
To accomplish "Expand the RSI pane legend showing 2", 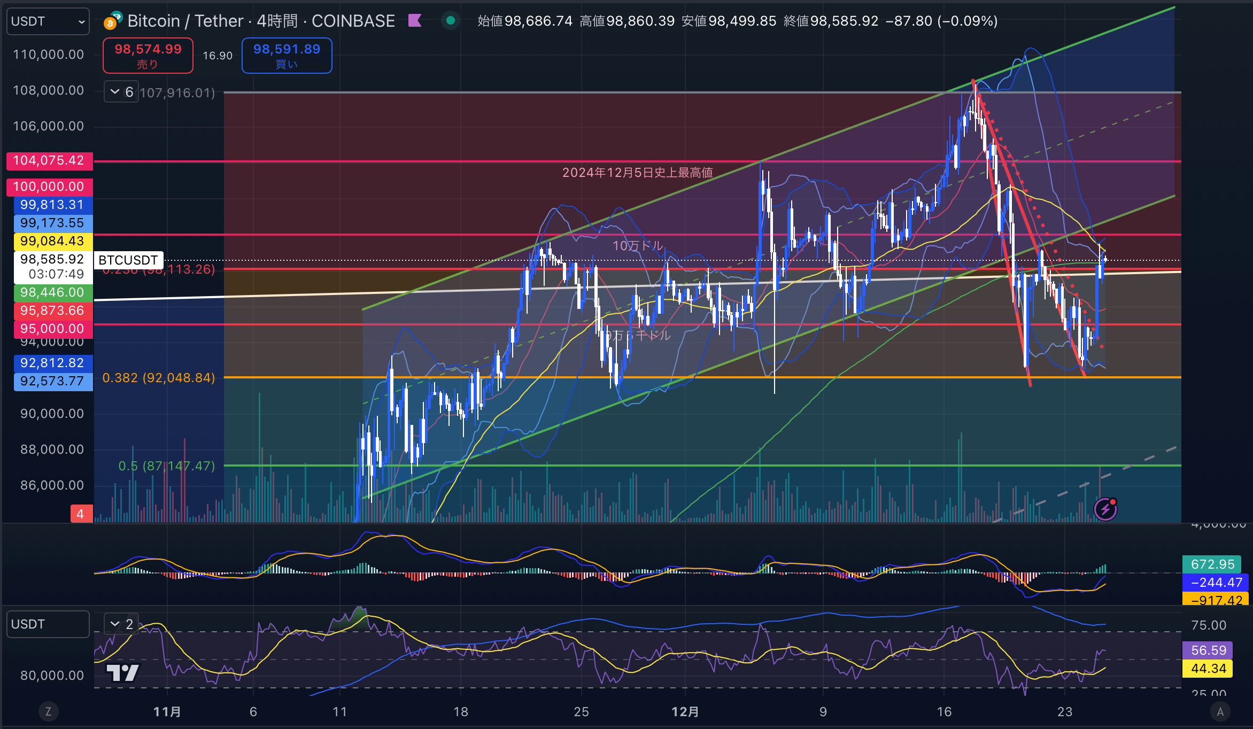I will tap(121, 624).
